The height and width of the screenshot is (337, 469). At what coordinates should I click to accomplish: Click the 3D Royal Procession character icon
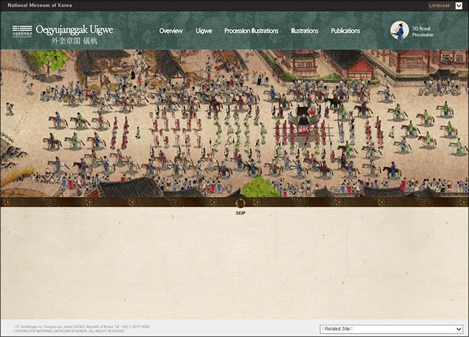click(399, 30)
